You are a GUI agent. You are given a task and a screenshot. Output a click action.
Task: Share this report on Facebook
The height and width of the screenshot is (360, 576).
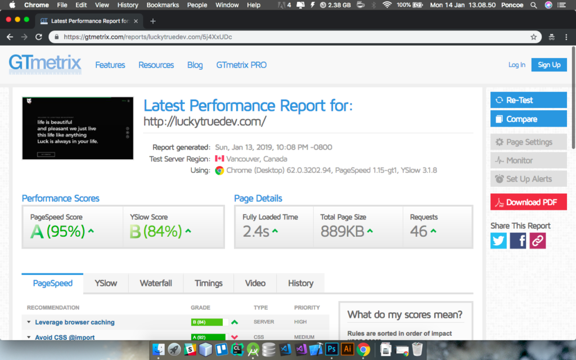pyautogui.click(x=518, y=241)
